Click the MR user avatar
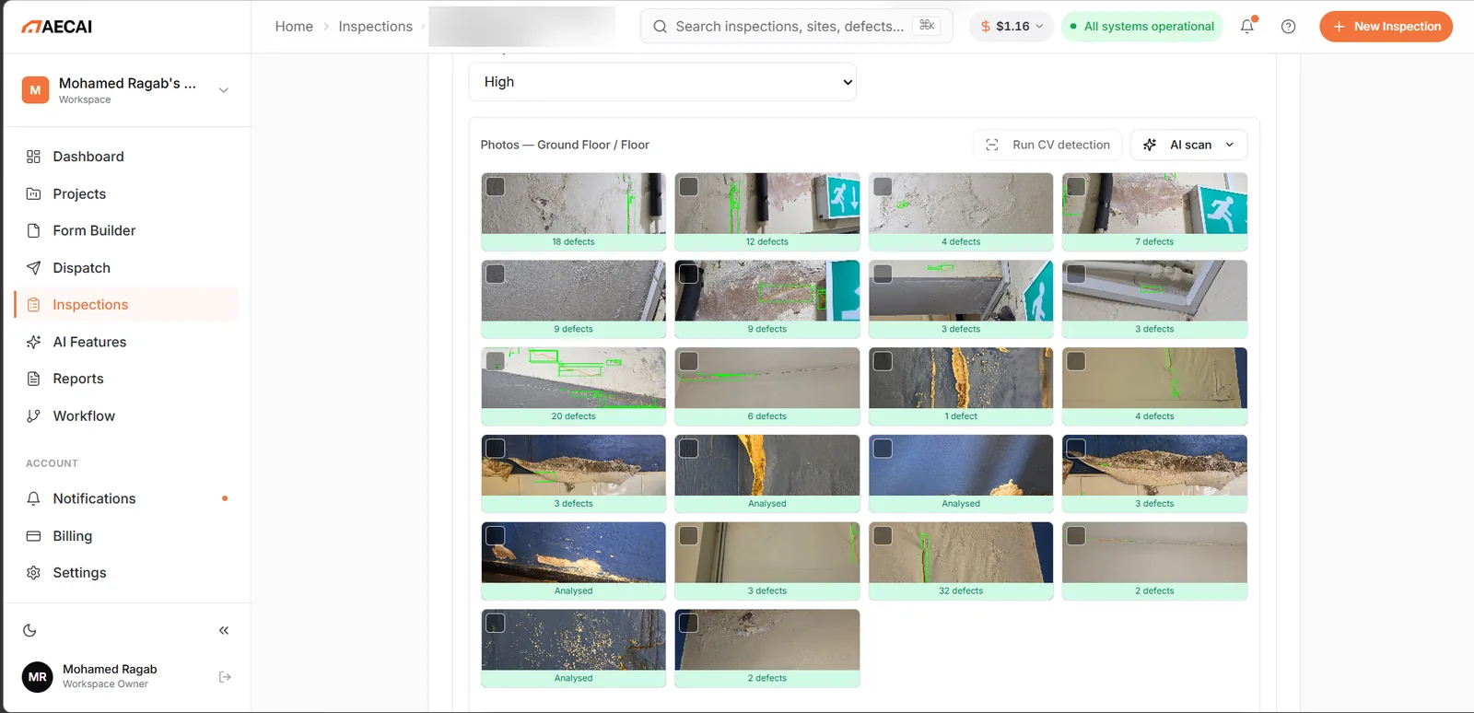The width and height of the screenshot is (1474, 713). coord(38,677)
